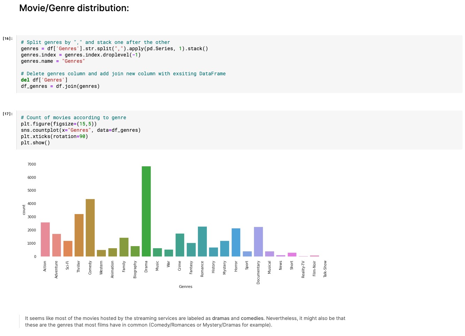Click the Genres x-axis title
Image resolution: width=465 pixels, height=336 pixels.
(x=186, y=286)
